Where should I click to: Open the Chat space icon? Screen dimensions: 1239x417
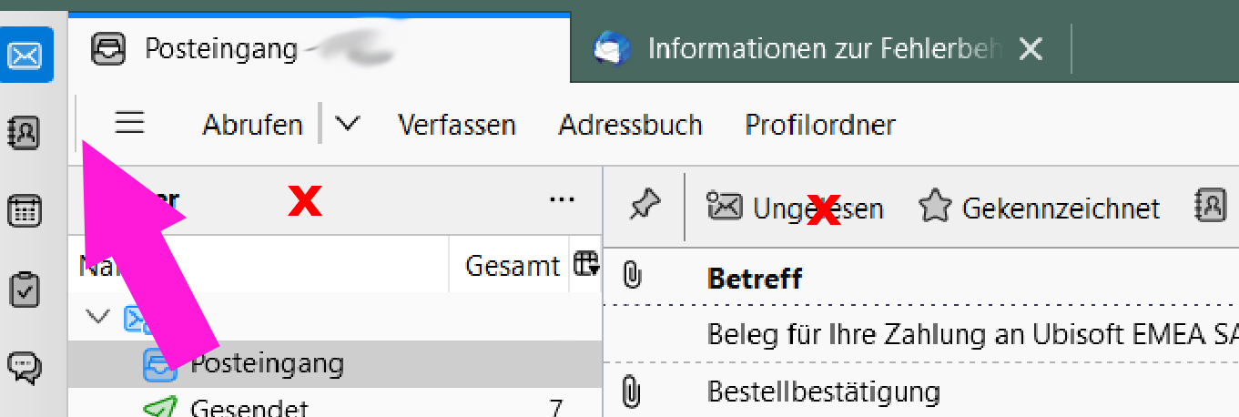click(x=25, y=366)
